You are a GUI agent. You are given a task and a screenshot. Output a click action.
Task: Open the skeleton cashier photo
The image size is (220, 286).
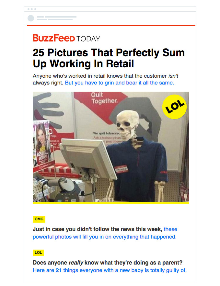111,147
